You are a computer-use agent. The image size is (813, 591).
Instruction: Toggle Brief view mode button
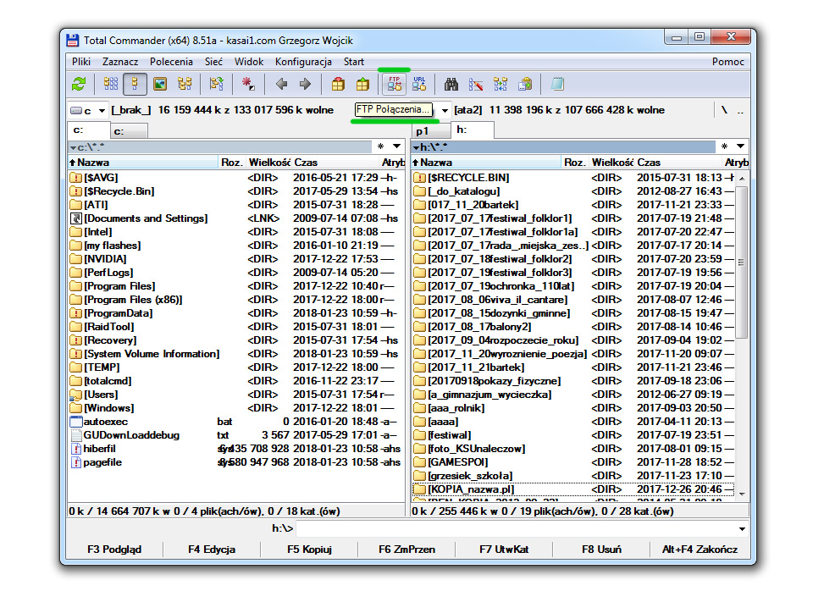click(110, 84)
